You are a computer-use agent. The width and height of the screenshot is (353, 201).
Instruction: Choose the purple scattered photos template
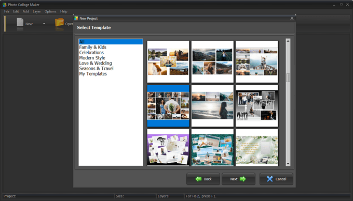click(x=168, y=147)
